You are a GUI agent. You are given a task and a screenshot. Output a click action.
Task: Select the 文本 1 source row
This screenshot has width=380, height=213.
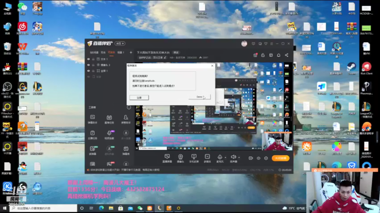[x=110, y=59]
